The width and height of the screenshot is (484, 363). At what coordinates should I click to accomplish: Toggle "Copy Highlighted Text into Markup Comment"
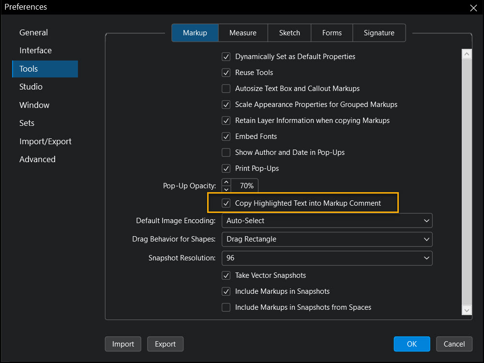[x=226, y=202]
